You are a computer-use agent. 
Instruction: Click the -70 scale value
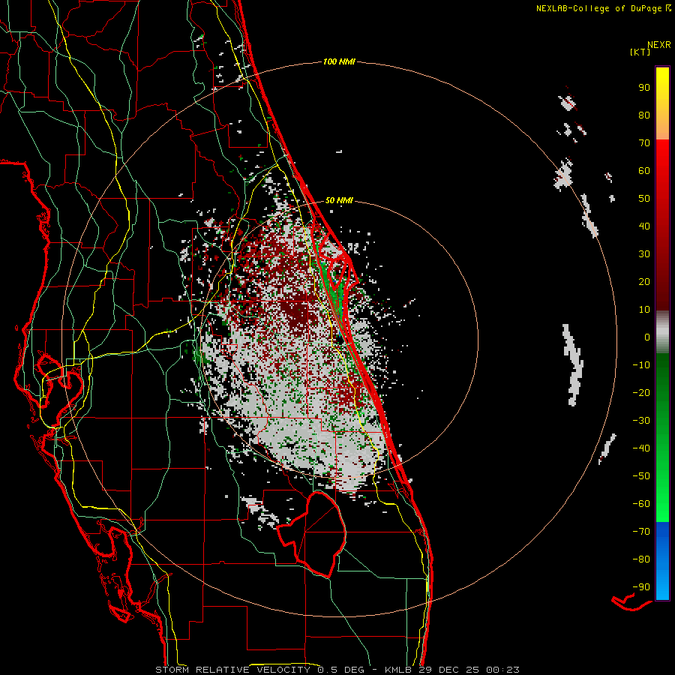pyautogui.click(x=641, y=532)
